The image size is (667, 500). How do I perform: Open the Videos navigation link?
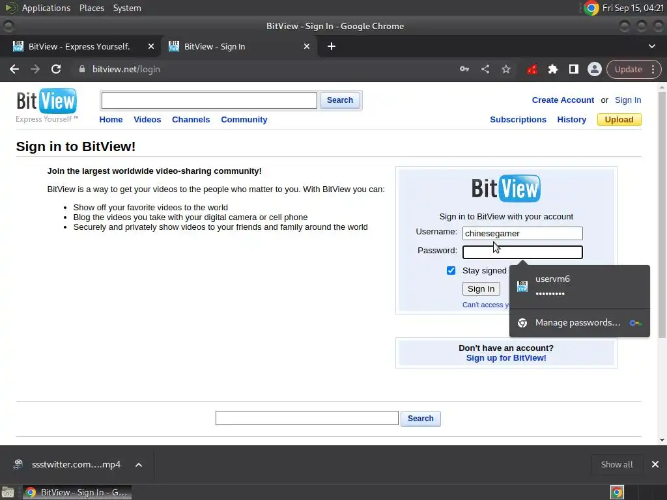click(147, 120)
